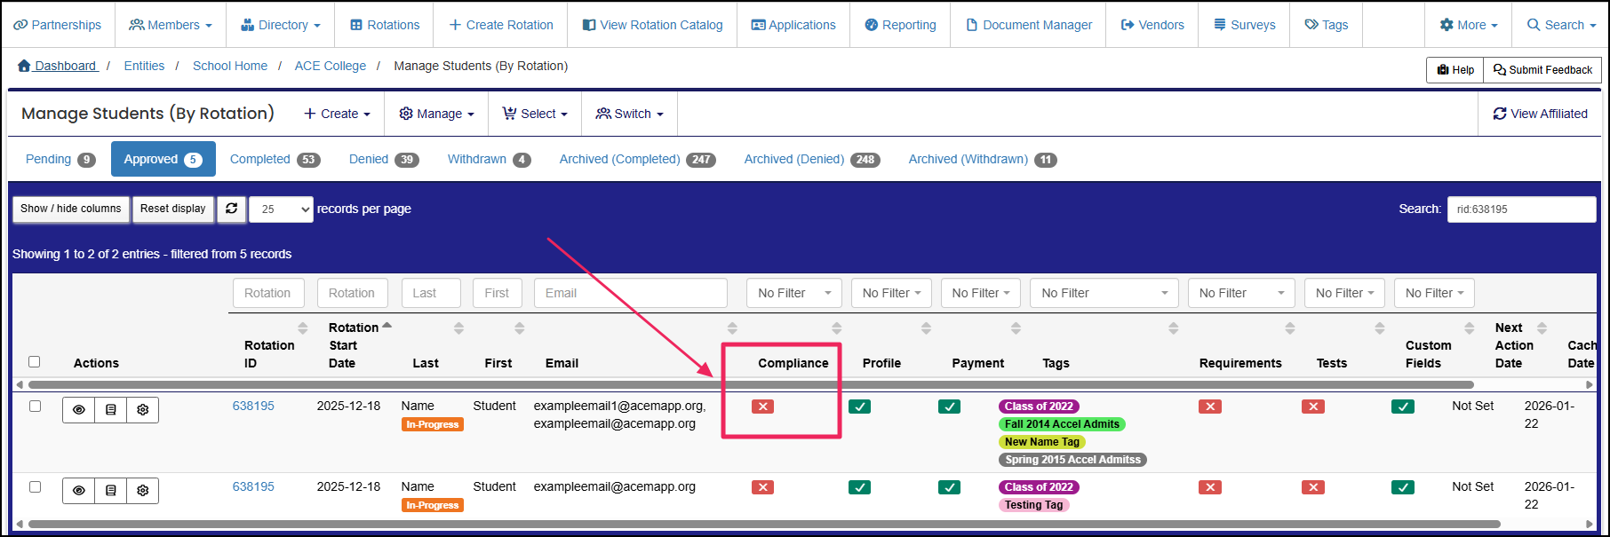Open the Vendors page

click(x=1152, y=25)
